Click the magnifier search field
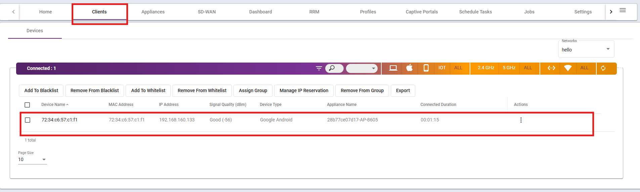This screenshot has height=192, width=640. [334, 68]
